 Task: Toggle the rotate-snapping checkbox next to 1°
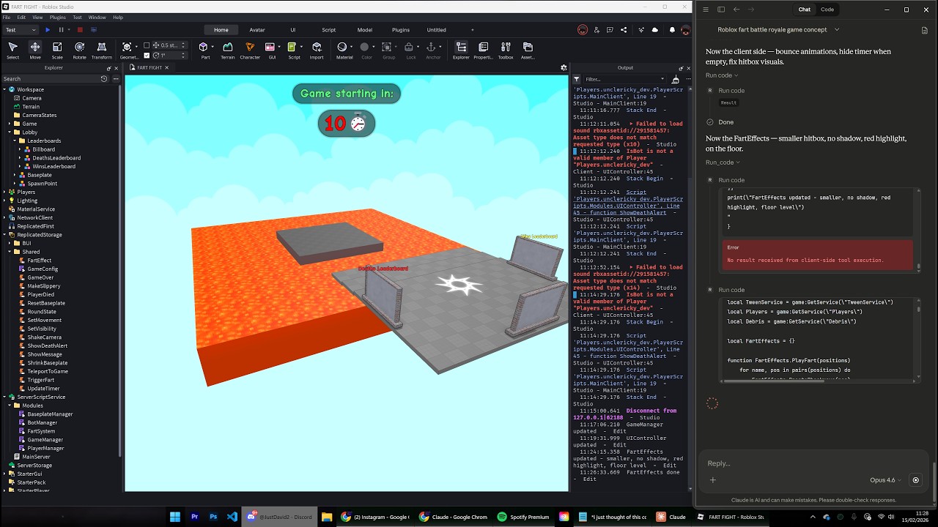147,55
